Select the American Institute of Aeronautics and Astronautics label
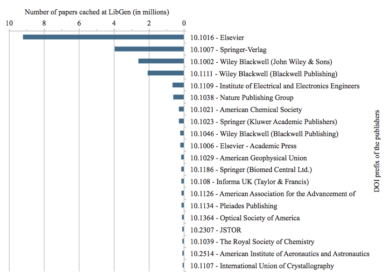The width and height of the screenshot is (388, 278). pos(280,254)
